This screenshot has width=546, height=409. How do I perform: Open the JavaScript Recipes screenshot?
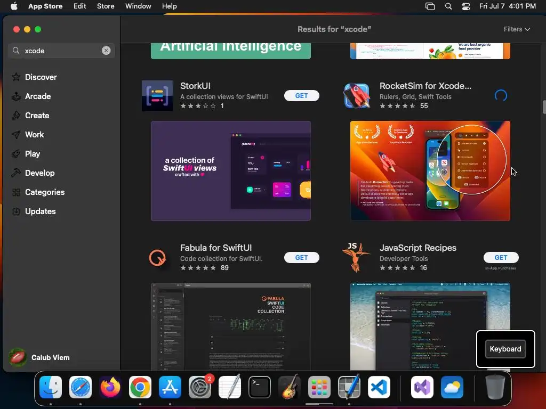click(x=430, y=326)
